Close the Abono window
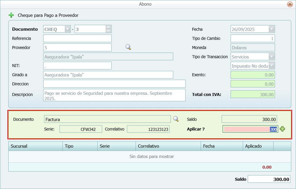The width and height of the screenshot is (296, 189). (x=290, y=4)
